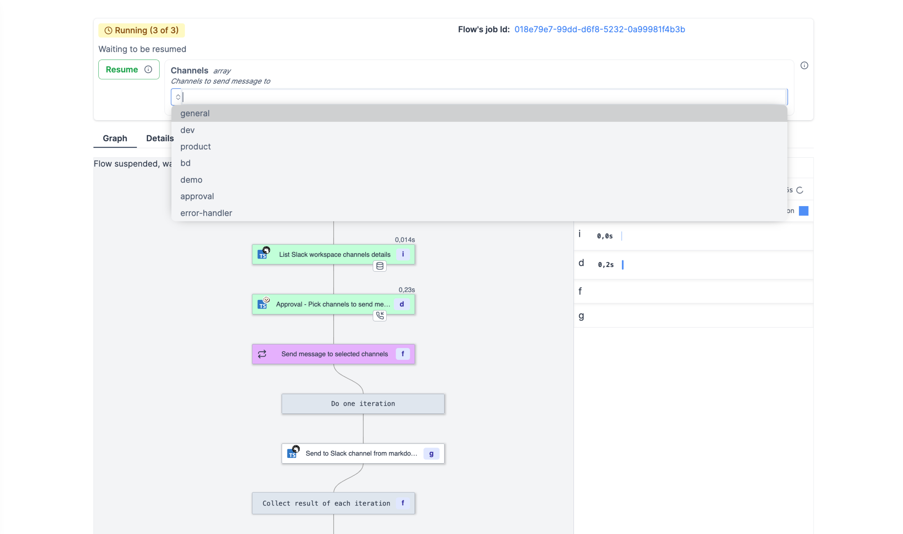Click phone callback icon under Approval step
Screen dimensions: 903x534
380,315
